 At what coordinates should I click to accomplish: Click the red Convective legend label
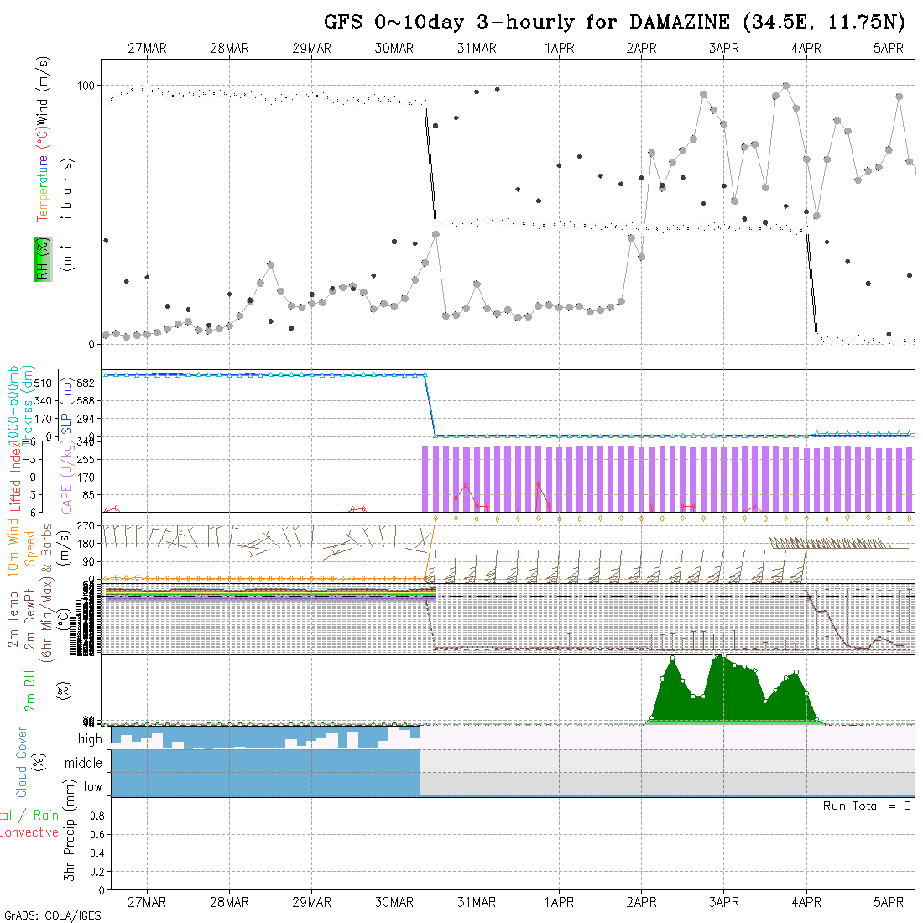(x=29, y=832)
